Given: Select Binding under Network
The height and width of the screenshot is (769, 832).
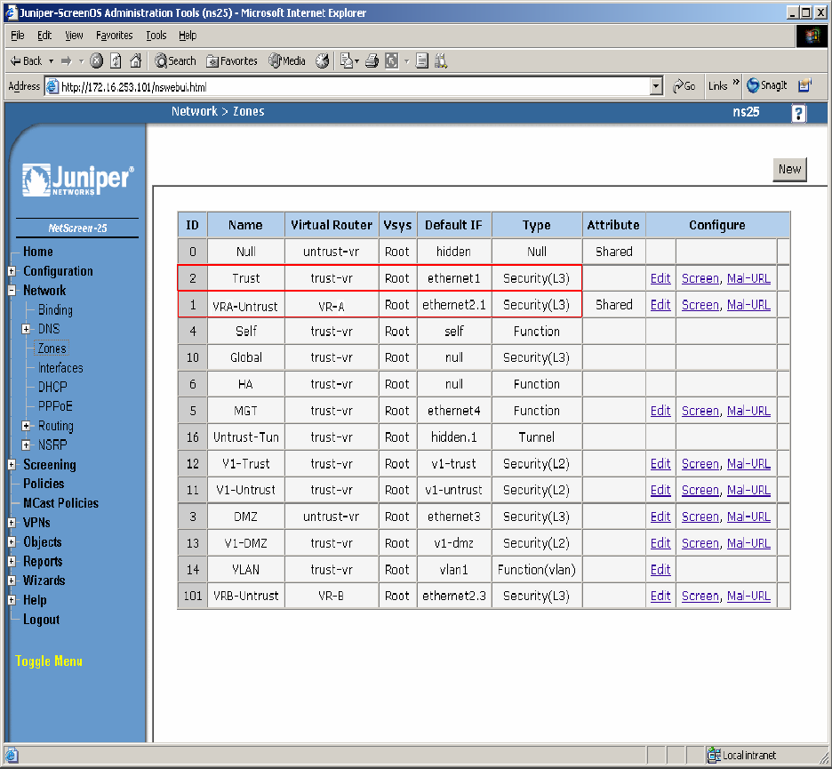Looking at the screenshot, I should tap(55, 310).
